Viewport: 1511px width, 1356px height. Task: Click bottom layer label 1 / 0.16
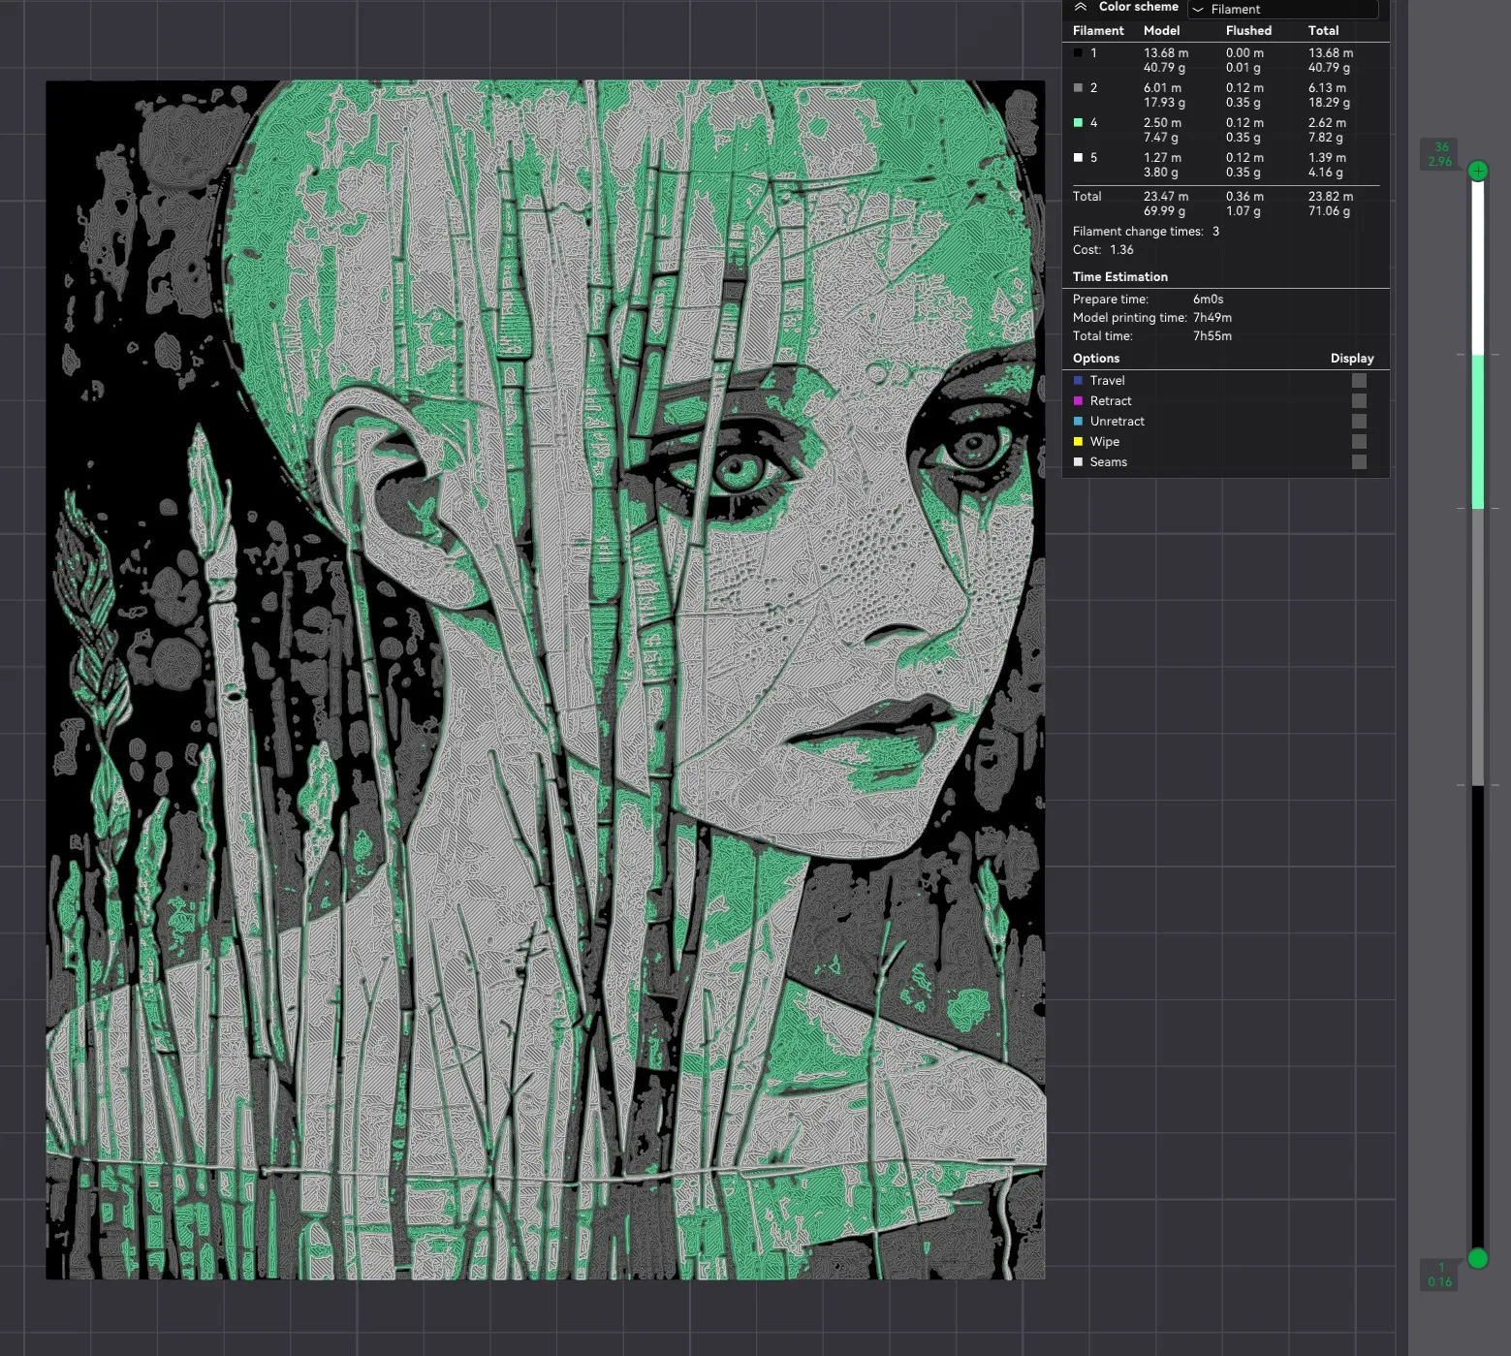point(1440,1275)
